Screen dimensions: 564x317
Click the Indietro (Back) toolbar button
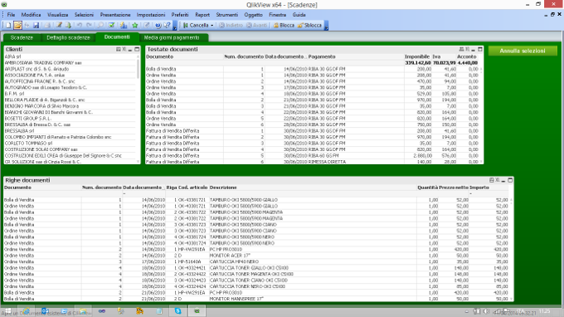tap(231, 26)
